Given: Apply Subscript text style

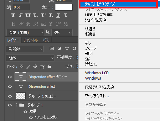Looking at the screenshot, I should coord(51,15).
